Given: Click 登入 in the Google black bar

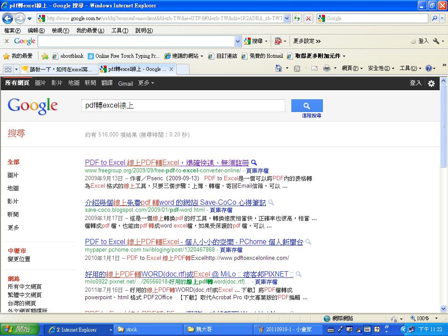Looking at the screenshot, I should (416, 83).
